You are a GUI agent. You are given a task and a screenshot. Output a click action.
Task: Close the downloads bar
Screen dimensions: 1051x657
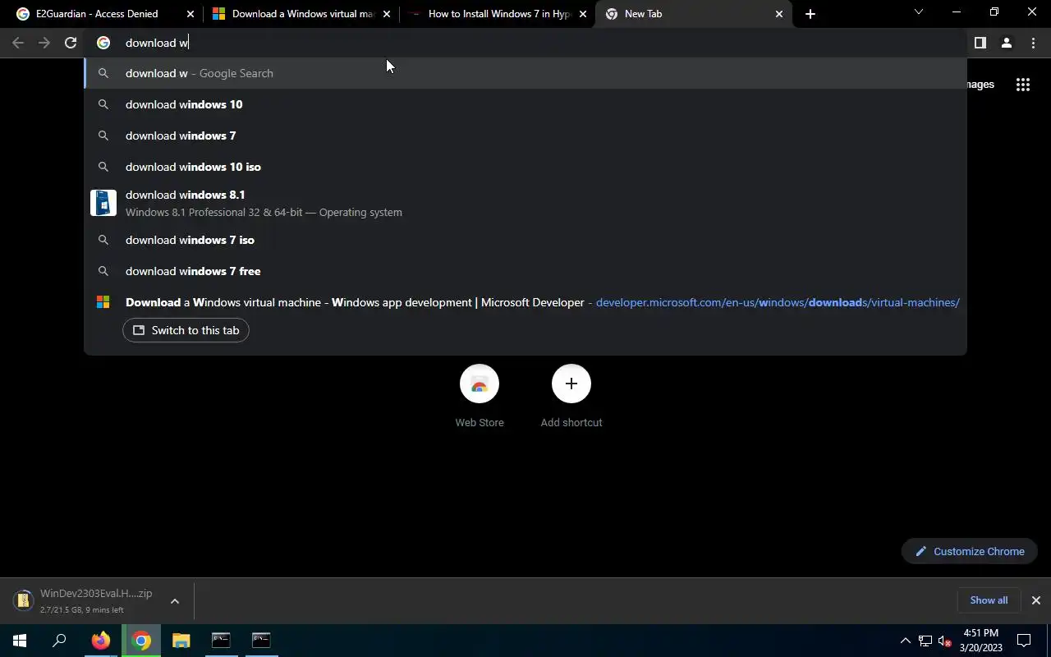(1035, 600)
